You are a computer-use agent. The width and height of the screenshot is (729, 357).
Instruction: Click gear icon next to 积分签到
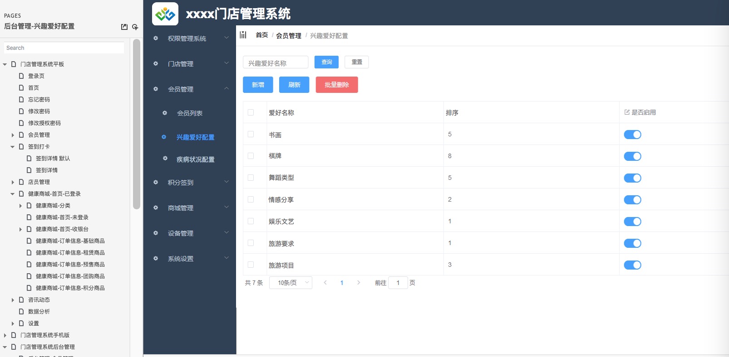156,182
